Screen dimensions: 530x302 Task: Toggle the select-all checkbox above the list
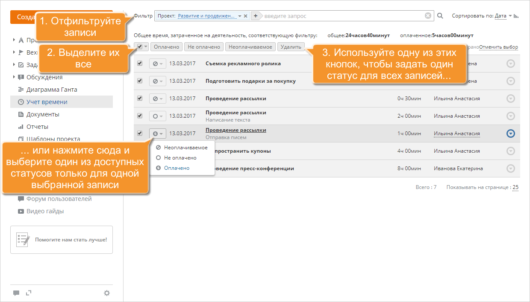coord(139,46)
